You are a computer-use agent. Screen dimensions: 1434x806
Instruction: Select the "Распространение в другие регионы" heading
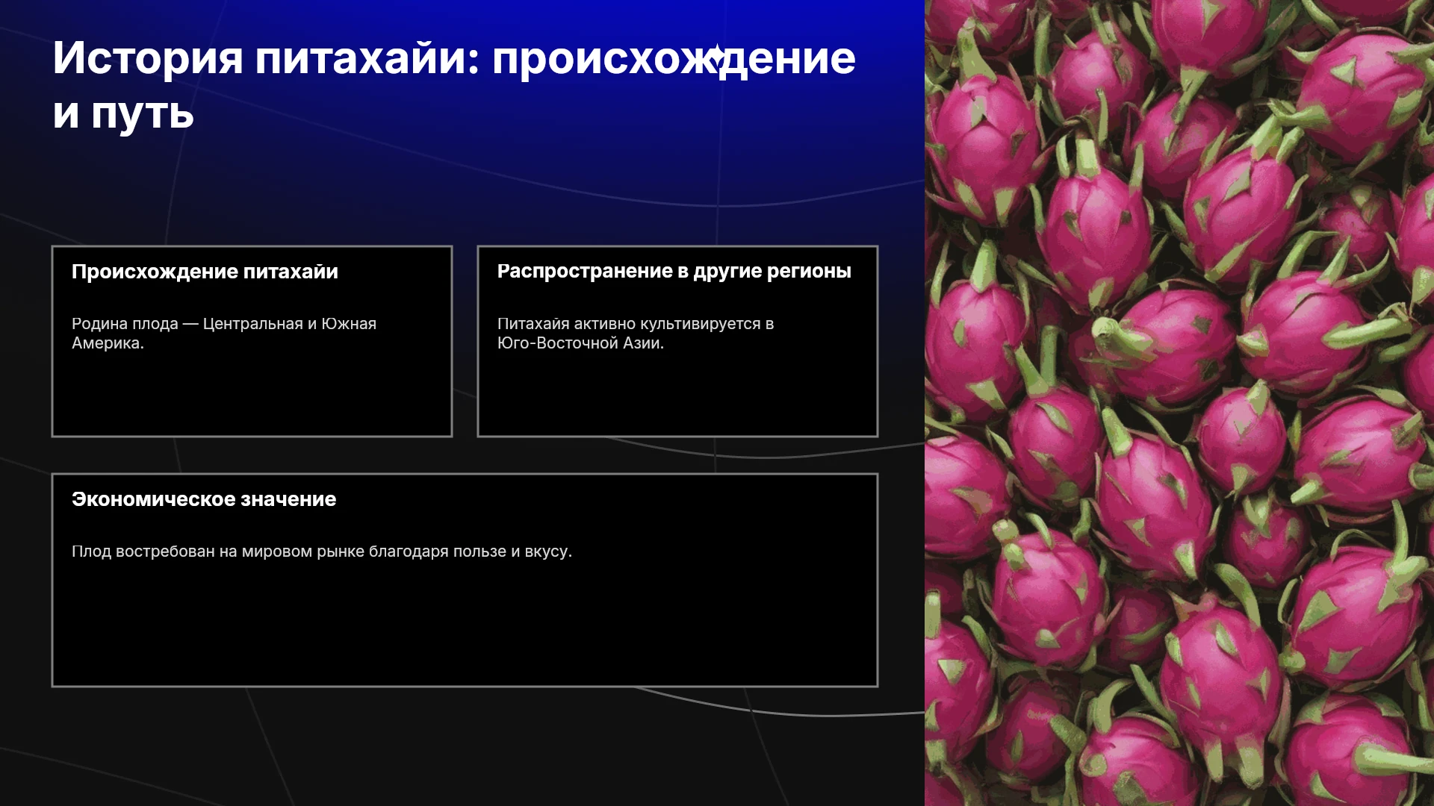click(674, 272)
